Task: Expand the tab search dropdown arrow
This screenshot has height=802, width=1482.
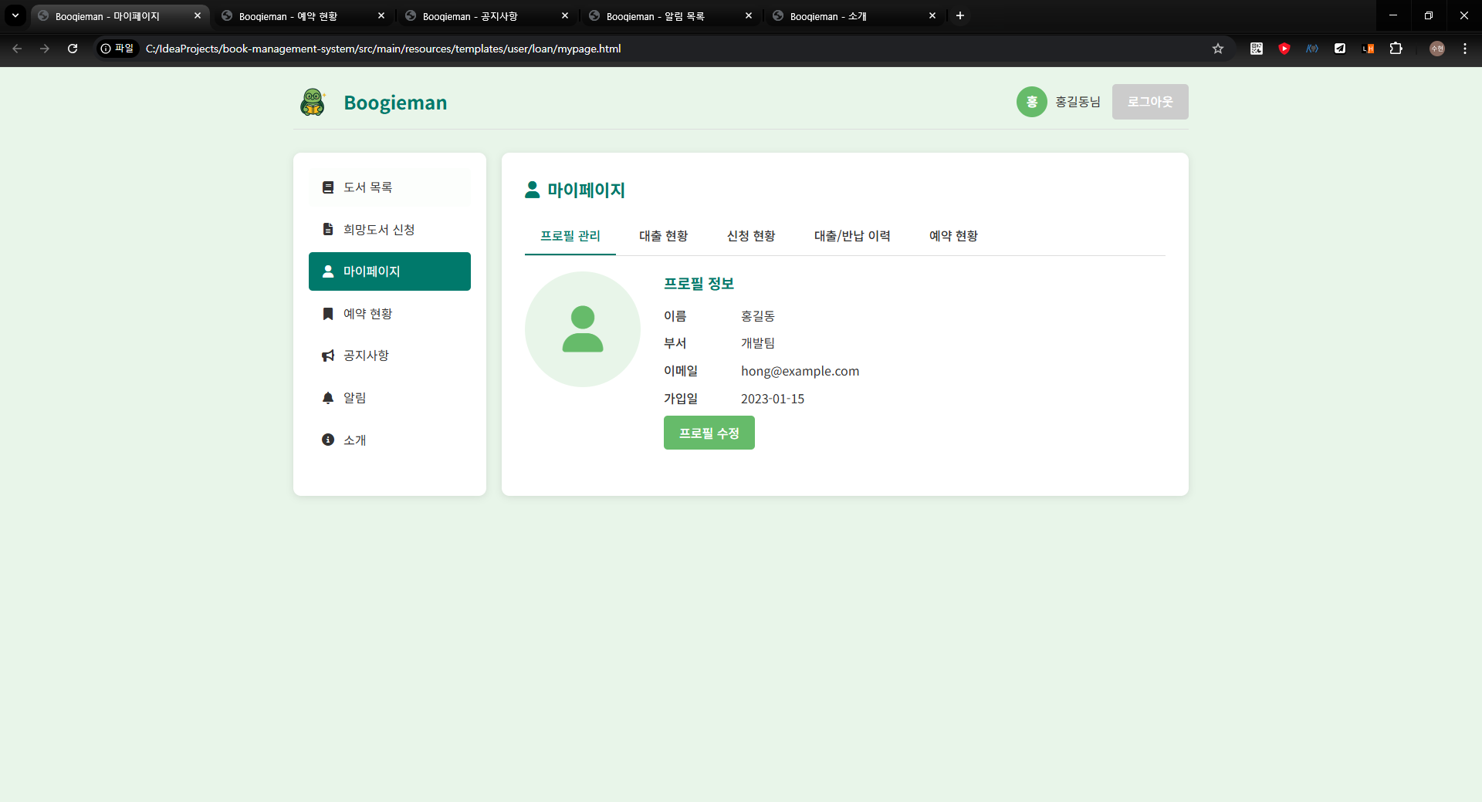Action: tap(15, 15)
